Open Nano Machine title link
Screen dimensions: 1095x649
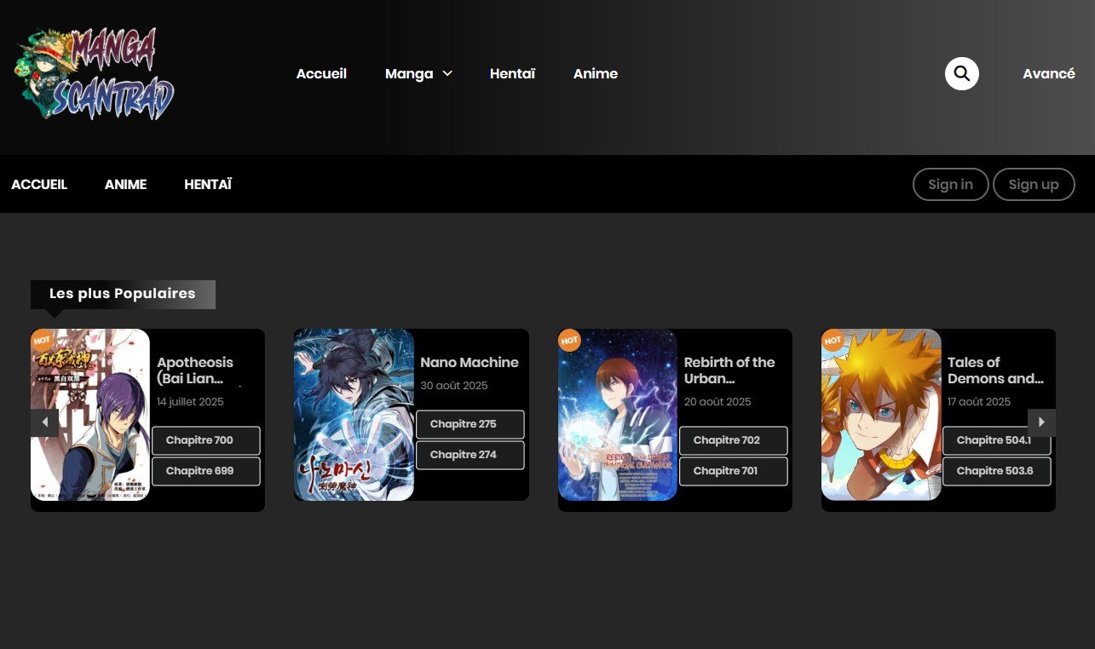[x=470, y=362]
